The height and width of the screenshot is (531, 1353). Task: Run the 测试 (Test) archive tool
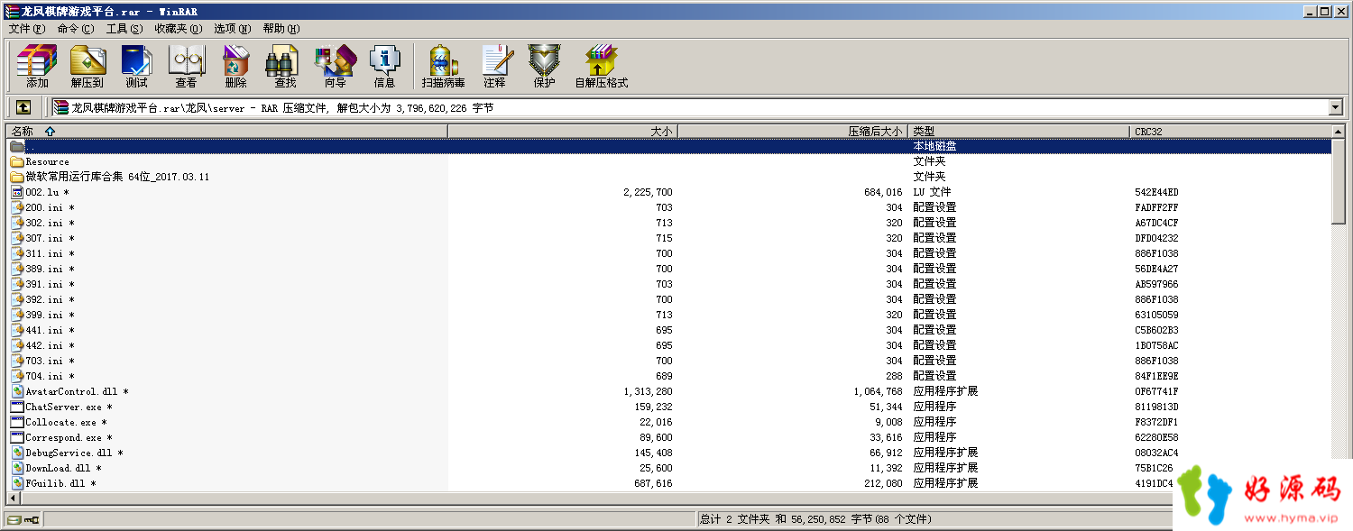[x=136, y=67]
